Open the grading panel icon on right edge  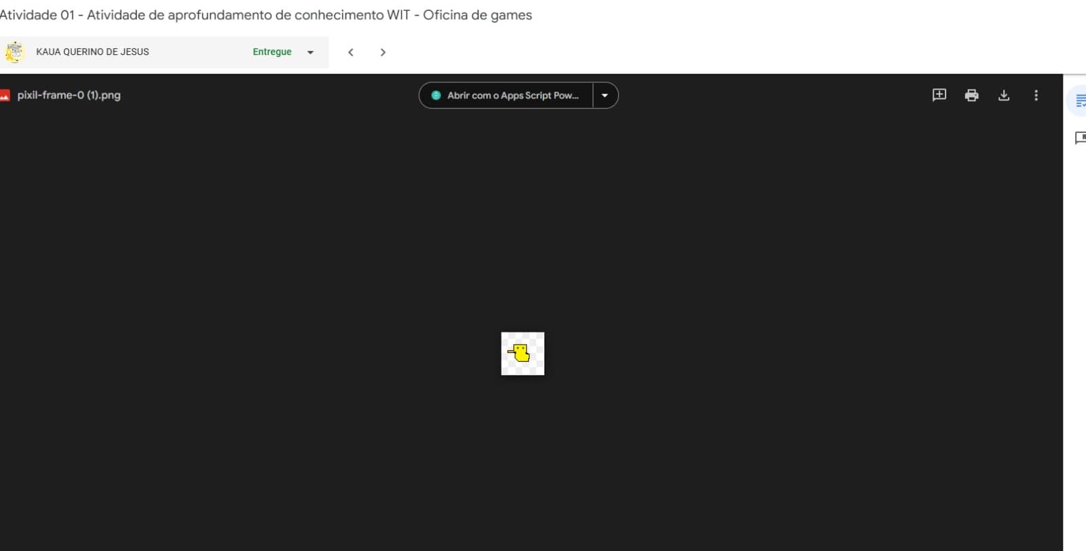(x=1080, y=101)
